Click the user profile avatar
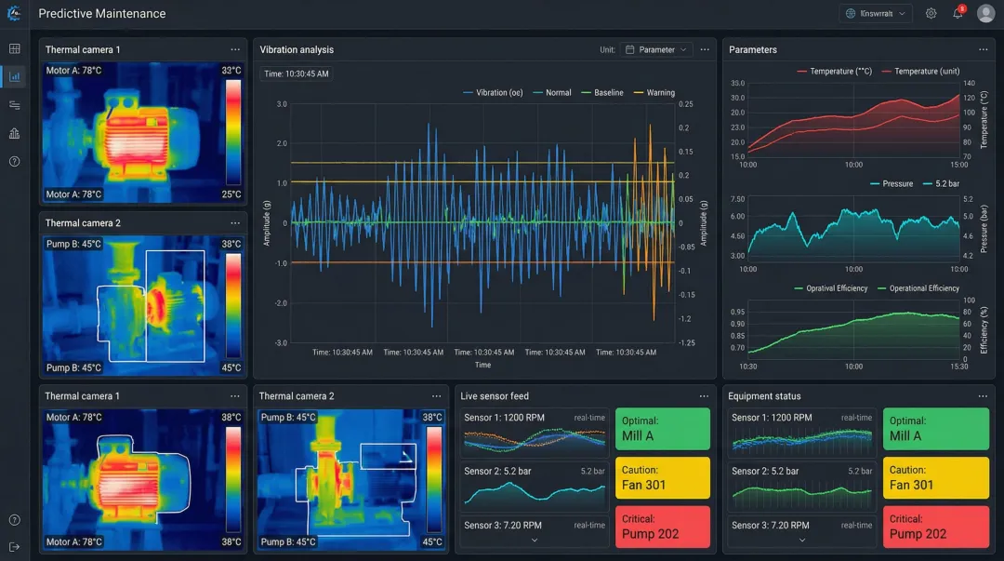 985,14
